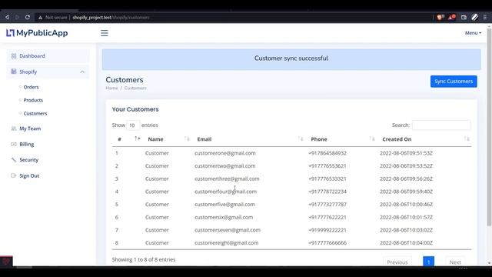Screen dimensions: 492x277
Task: Click phone number +917777666666
Action: 327,243
